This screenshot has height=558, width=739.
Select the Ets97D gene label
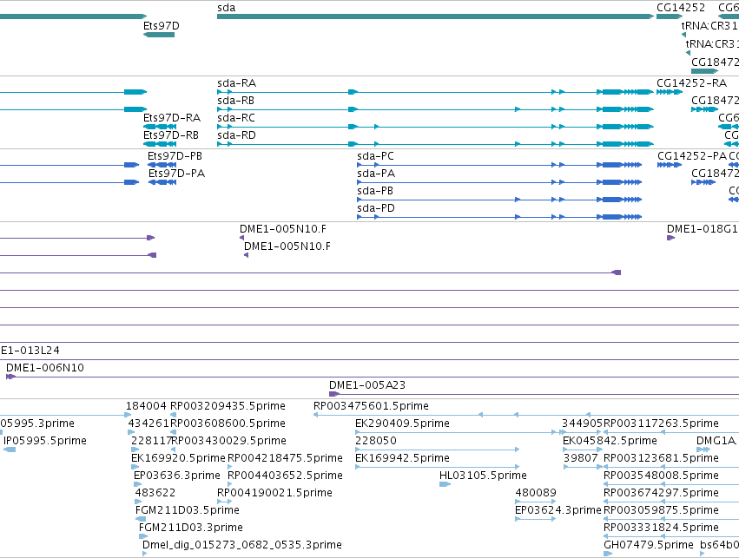(162, 25)
